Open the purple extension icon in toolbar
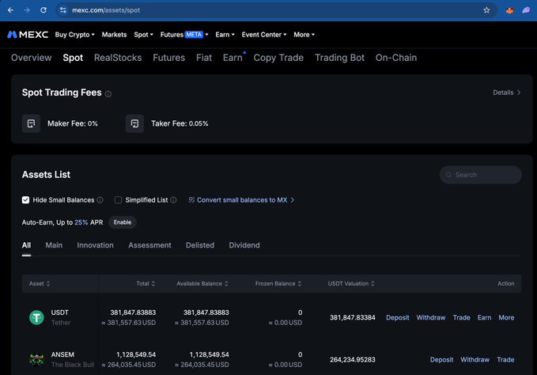The height and width of the screenshot is (375, 537). pyautogui.click(x=526, y=10)
